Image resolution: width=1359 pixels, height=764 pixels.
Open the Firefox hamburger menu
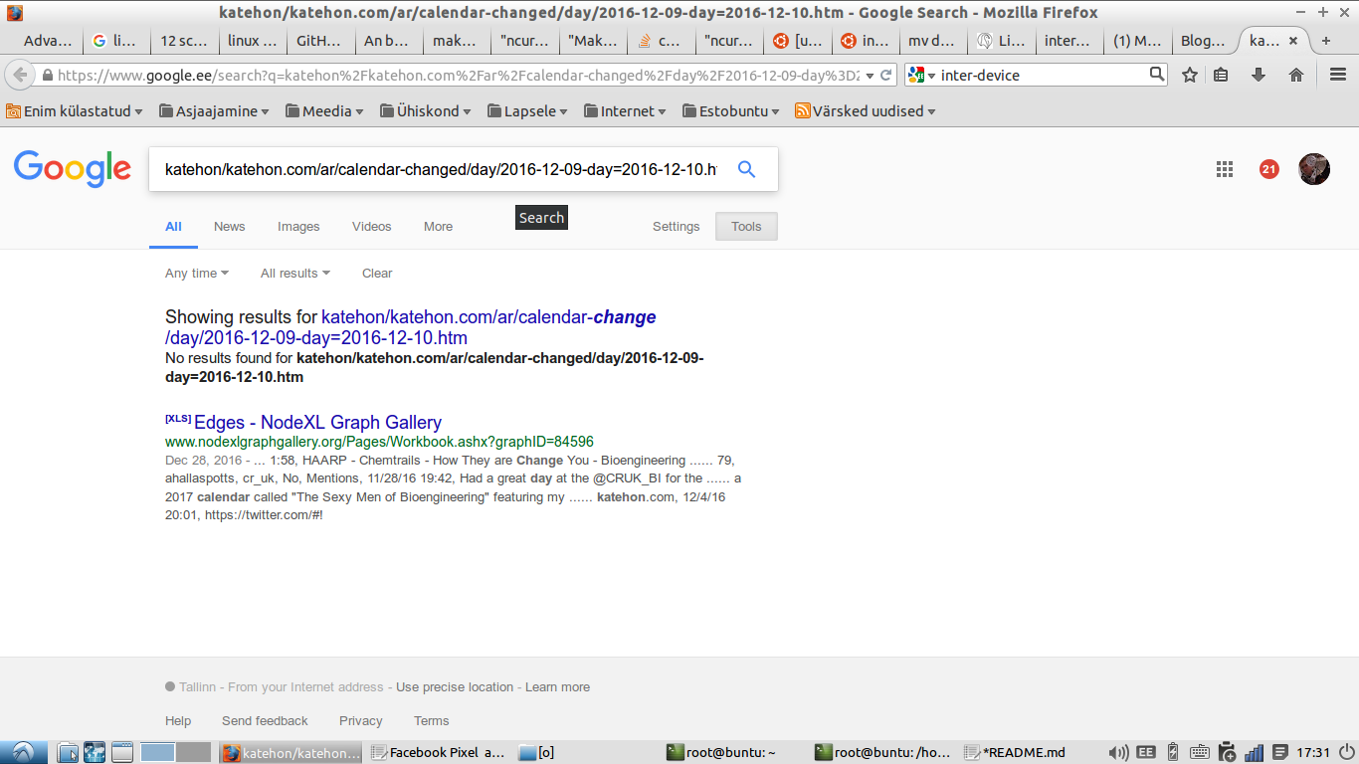[1338, 75]
